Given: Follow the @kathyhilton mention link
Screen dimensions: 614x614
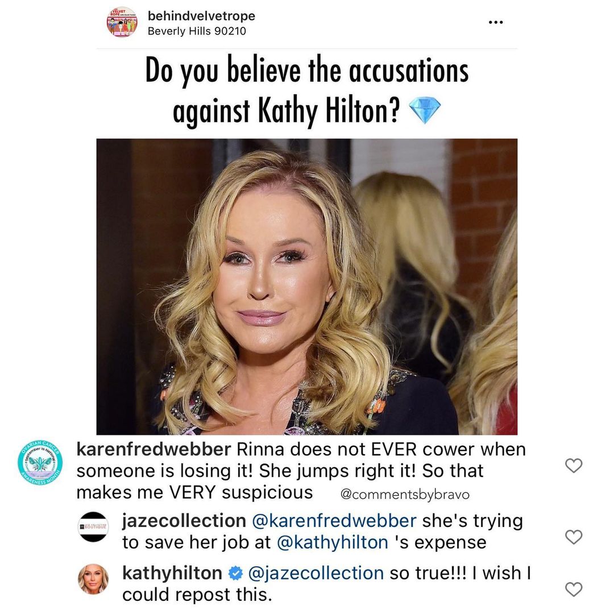Looking at the screenshot, I should 333,543.
